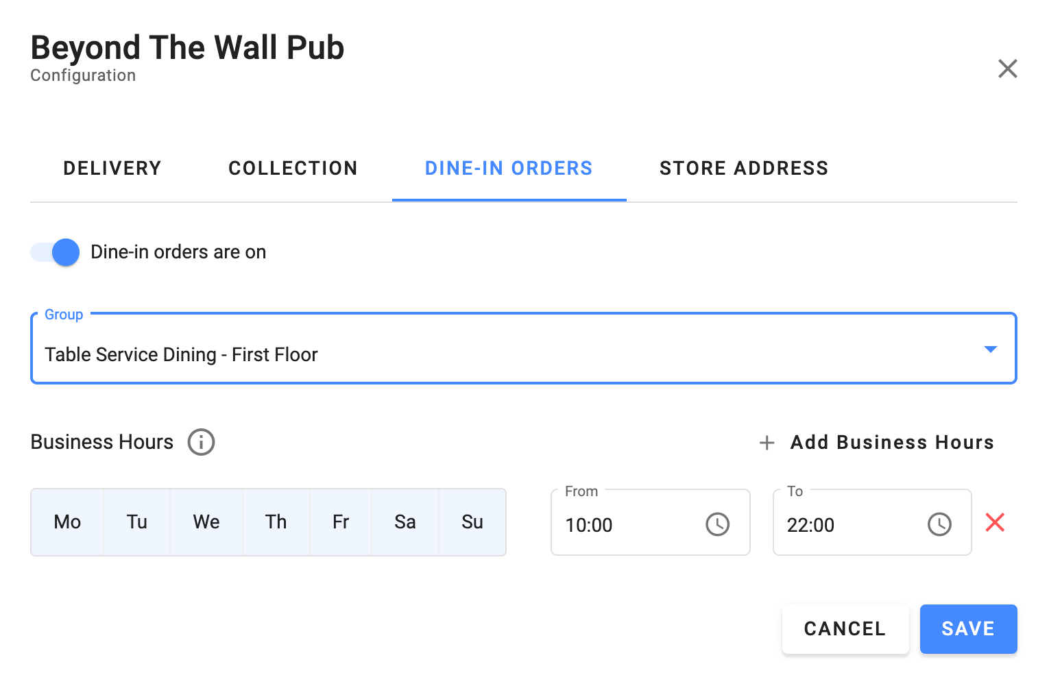Screen dimensions: 1049x673
Task: Open the Collection tab
Action: point(293,169)
